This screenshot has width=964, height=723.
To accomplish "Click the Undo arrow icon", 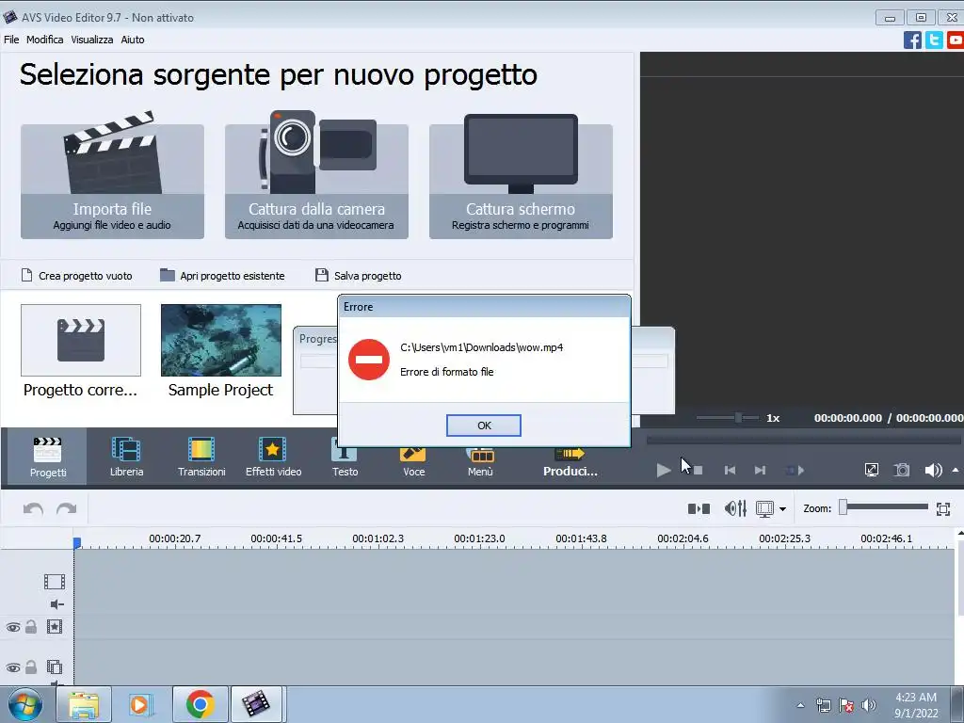I will pyautogui.click(x=33, y=508).
